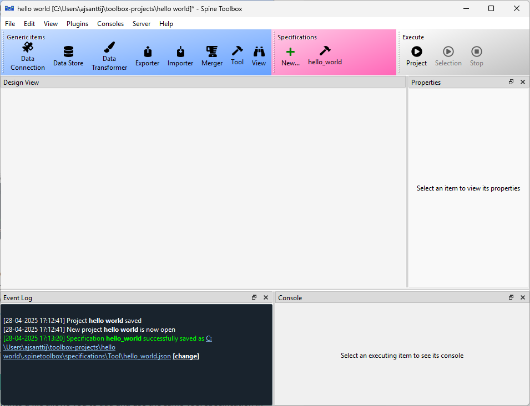Close the Event Log panel

click(266, 297)
